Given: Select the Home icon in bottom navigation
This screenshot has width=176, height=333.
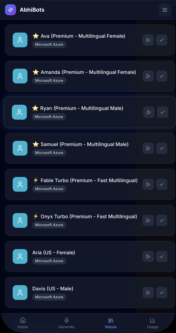Looking at the screenshot, I should [23, 323].
